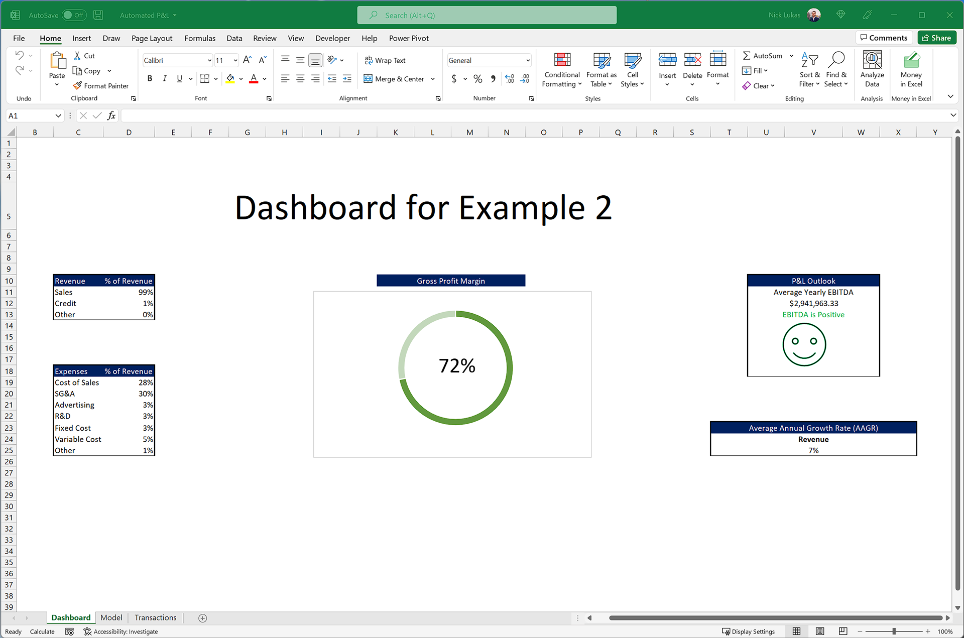964x638 pixels.
Task: Apply Comma Style number format
Action: point(493,79)
